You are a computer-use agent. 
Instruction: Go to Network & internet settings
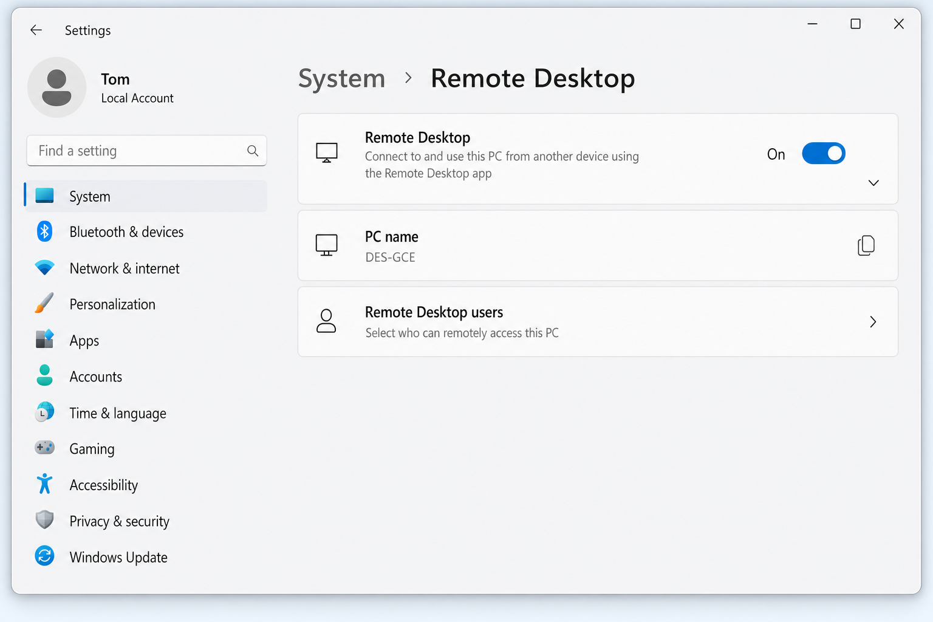pos(146,268)
